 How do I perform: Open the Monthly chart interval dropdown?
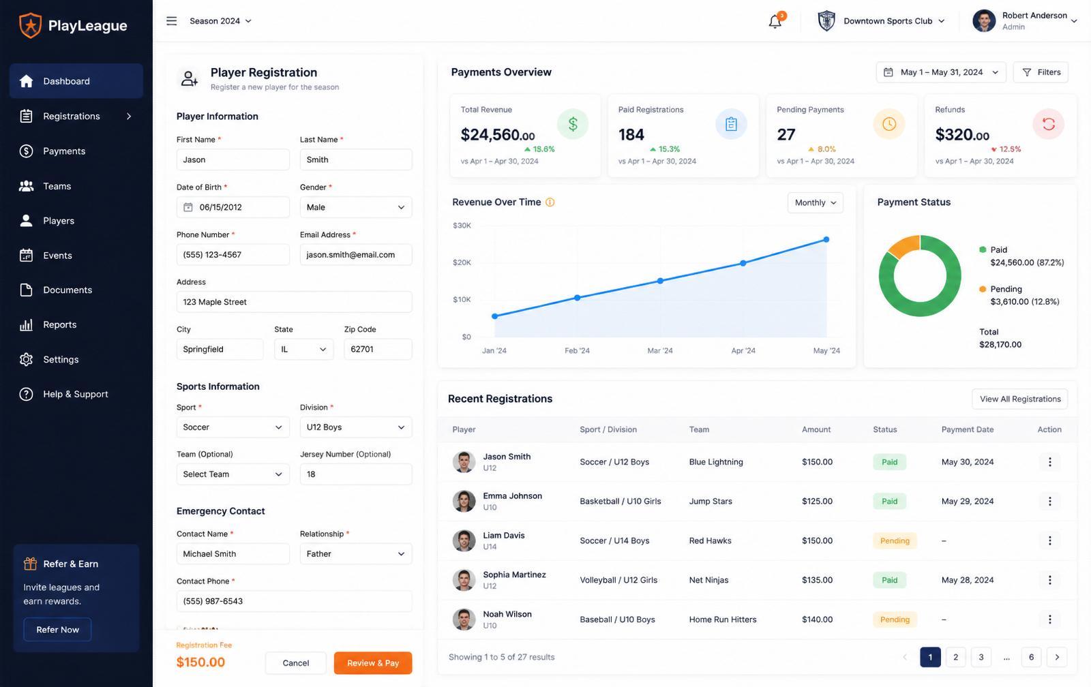(x=816, y=202)
